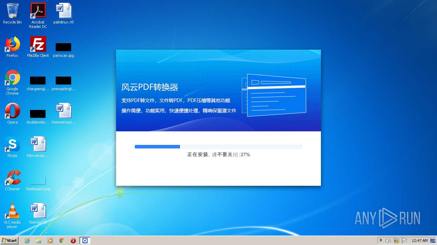Open the Skype desktop shortcut
Image resolution: width=437 pixels, height=245 pixels.
point(12,147)
